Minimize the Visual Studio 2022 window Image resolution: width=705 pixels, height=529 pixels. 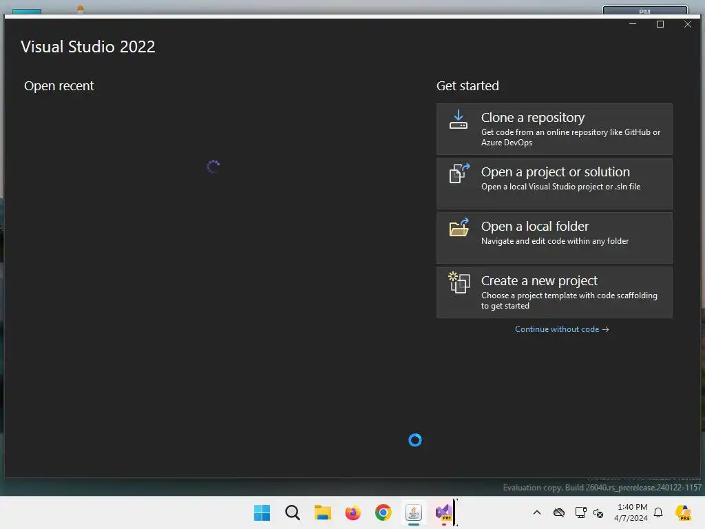coord(633,24)
